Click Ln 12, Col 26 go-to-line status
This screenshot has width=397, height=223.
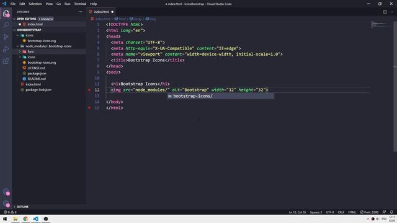298,212
